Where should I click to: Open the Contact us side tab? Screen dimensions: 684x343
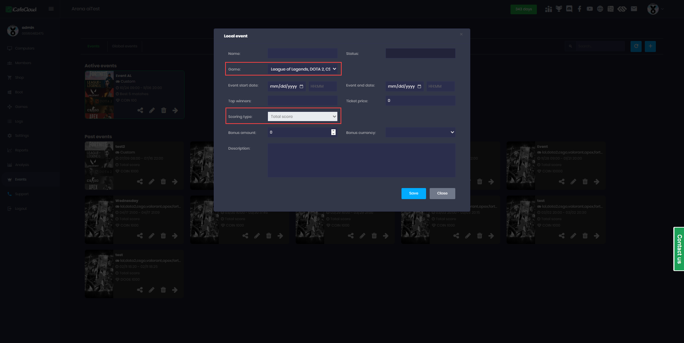click(679, 249)
